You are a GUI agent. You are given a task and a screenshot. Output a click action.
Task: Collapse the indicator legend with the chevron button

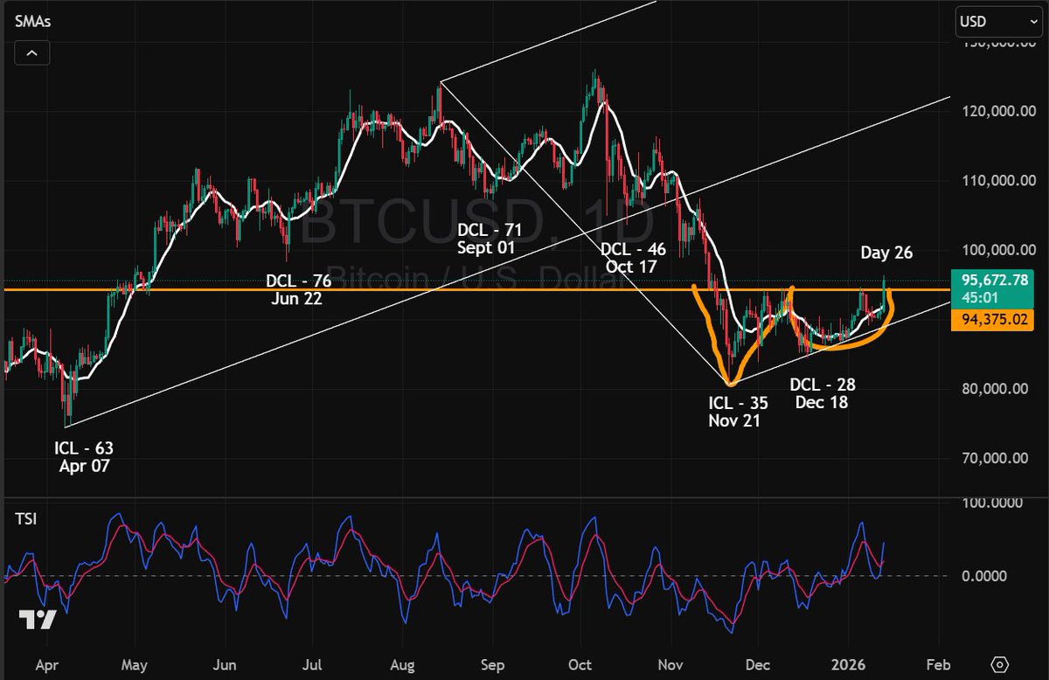pos(31,53)
